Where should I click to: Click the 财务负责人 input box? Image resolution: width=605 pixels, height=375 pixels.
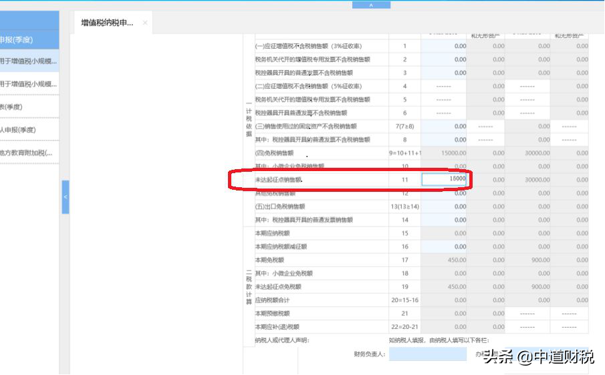pyautogui.click(x=428, y=354)
